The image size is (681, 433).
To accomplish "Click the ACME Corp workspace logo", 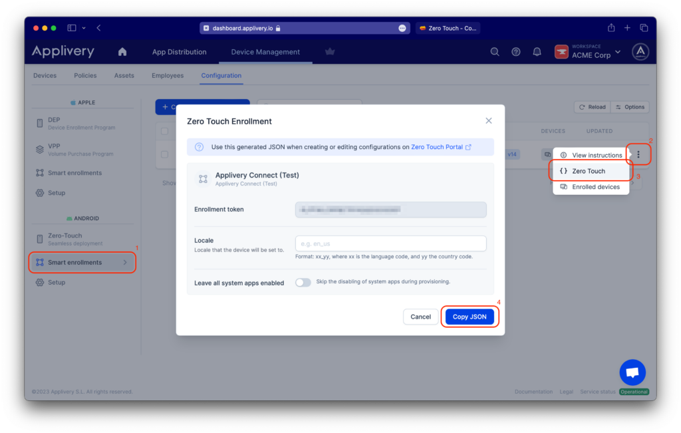I will [x=561, y=52].
